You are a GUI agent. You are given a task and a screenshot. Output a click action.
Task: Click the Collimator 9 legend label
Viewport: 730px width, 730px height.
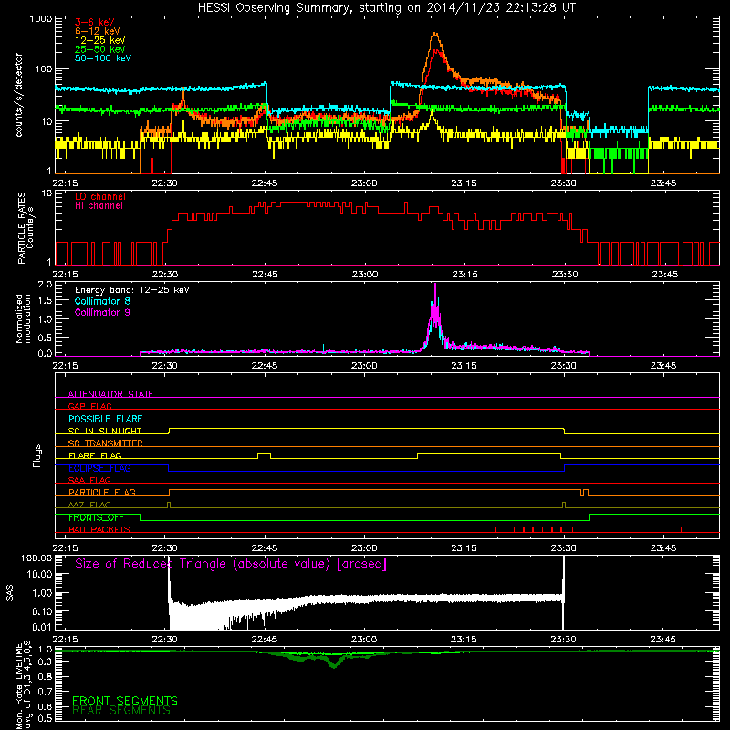point(102,312)
